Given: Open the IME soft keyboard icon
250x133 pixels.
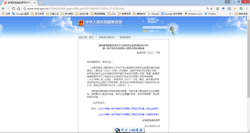Looking at the screenshot, I should [133, 130].
